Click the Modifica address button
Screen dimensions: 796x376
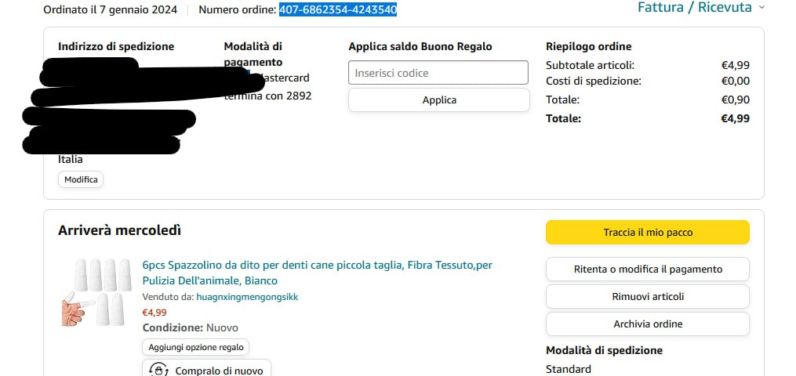coord(81,179)
